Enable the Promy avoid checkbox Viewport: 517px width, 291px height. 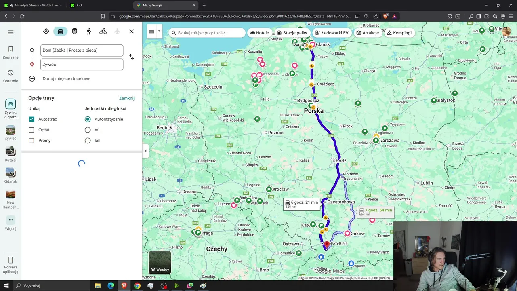click(x=32, y=141)
